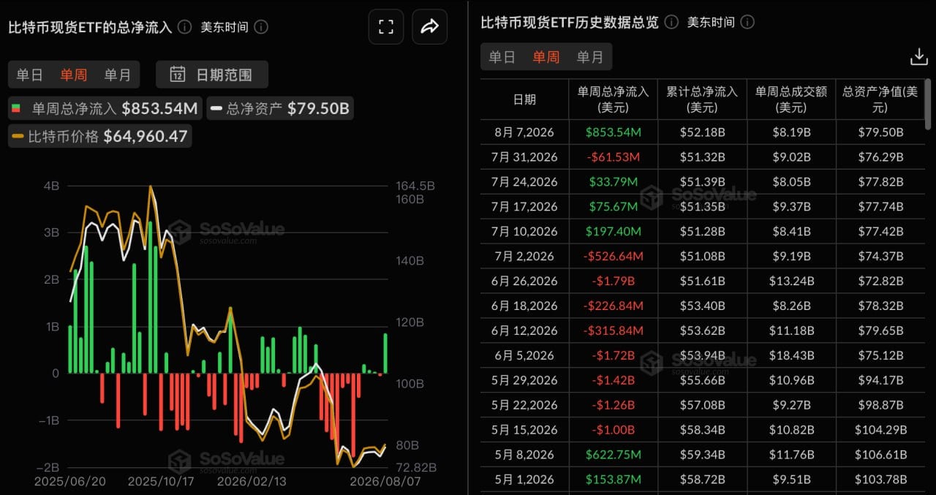
Task: Select the 7月 2,2026 row date
Action: click(x=524, y=257)
